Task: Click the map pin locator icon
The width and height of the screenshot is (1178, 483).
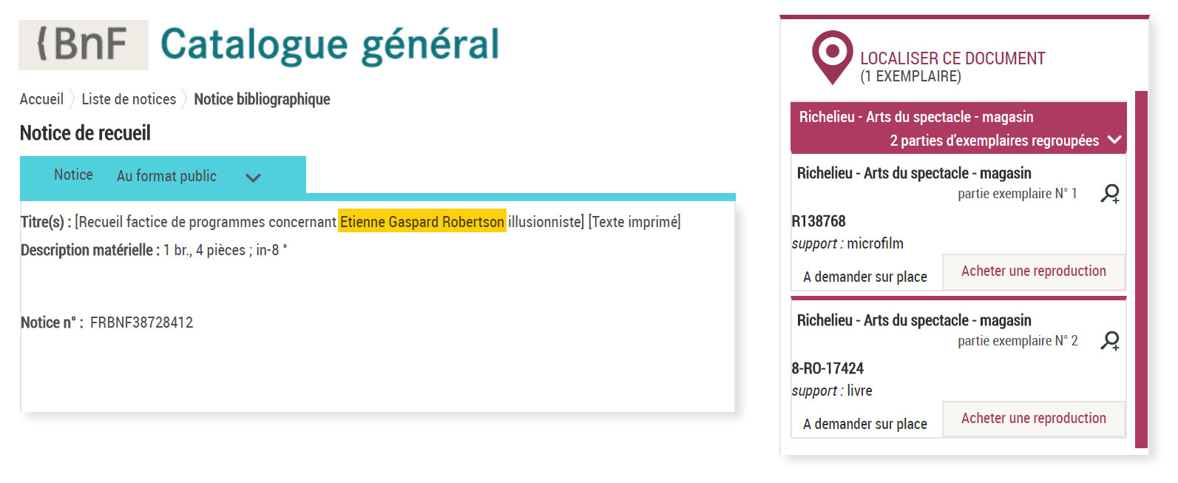Action: [832, 55]
